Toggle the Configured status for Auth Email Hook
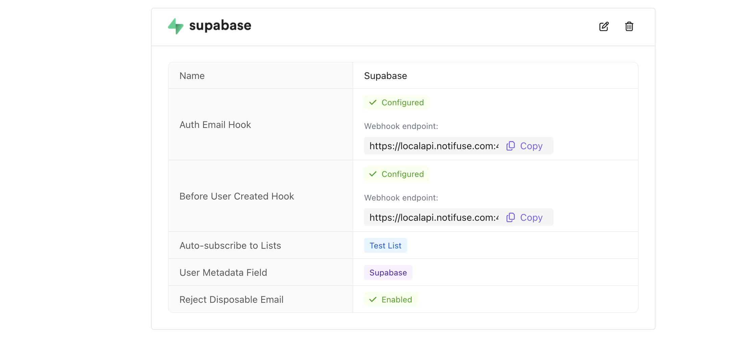Screen dimensions: 740x347 [396, 102]
